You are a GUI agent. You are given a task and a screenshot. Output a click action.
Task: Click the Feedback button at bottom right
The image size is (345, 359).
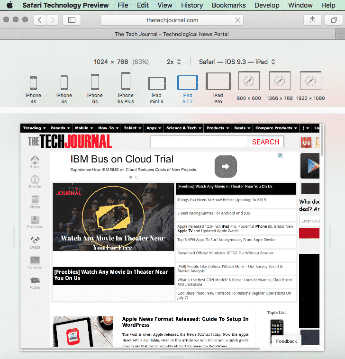(286, 341)
